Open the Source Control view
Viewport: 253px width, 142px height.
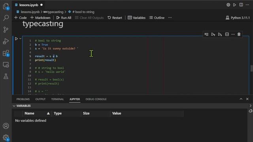6,30
